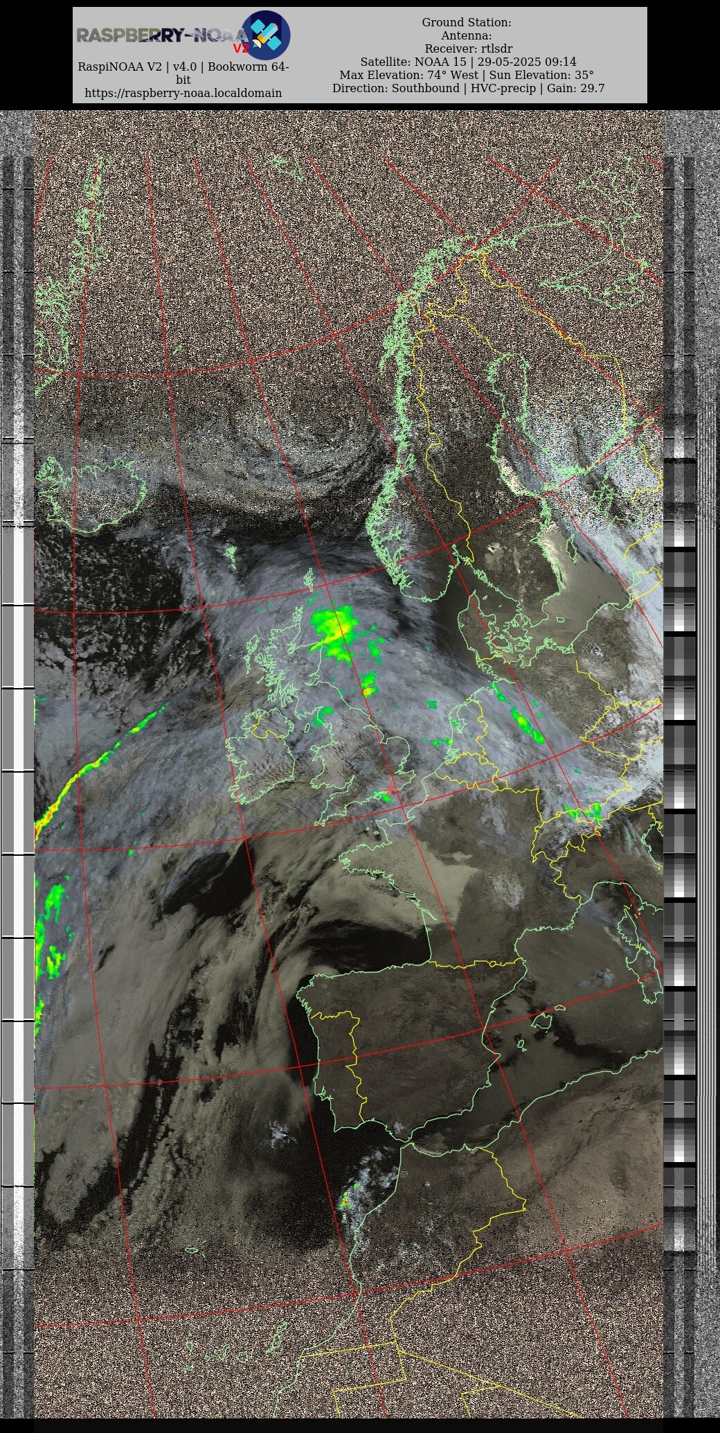Click the Raspberry-NOAA V2 logo

click(x=183, y=35)
